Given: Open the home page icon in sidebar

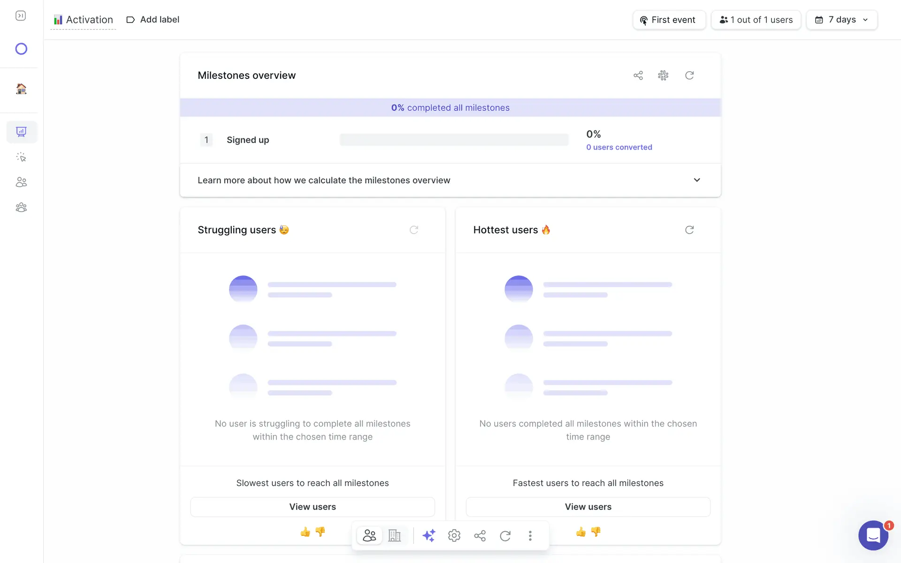Looking at the screenshot, I should [x=21, y=89].
